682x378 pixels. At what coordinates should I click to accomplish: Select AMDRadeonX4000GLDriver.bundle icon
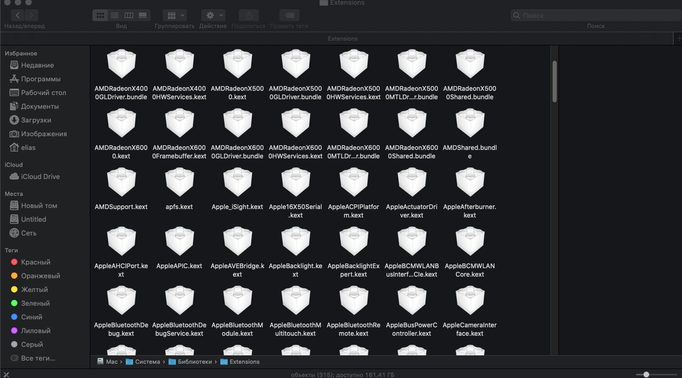coord(121,64)
